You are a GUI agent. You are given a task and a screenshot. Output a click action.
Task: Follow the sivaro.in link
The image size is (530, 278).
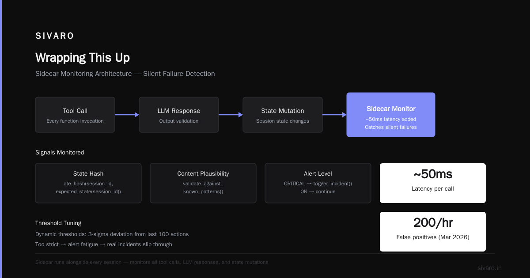(x=490, y=268)
